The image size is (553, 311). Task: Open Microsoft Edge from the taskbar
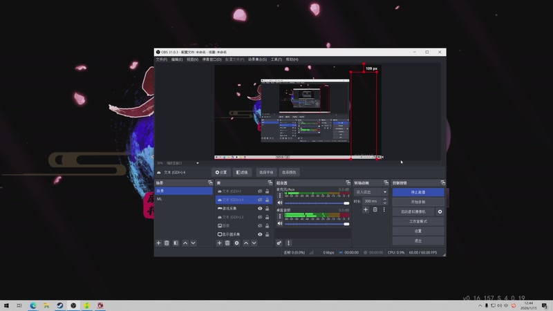[33, 305]
